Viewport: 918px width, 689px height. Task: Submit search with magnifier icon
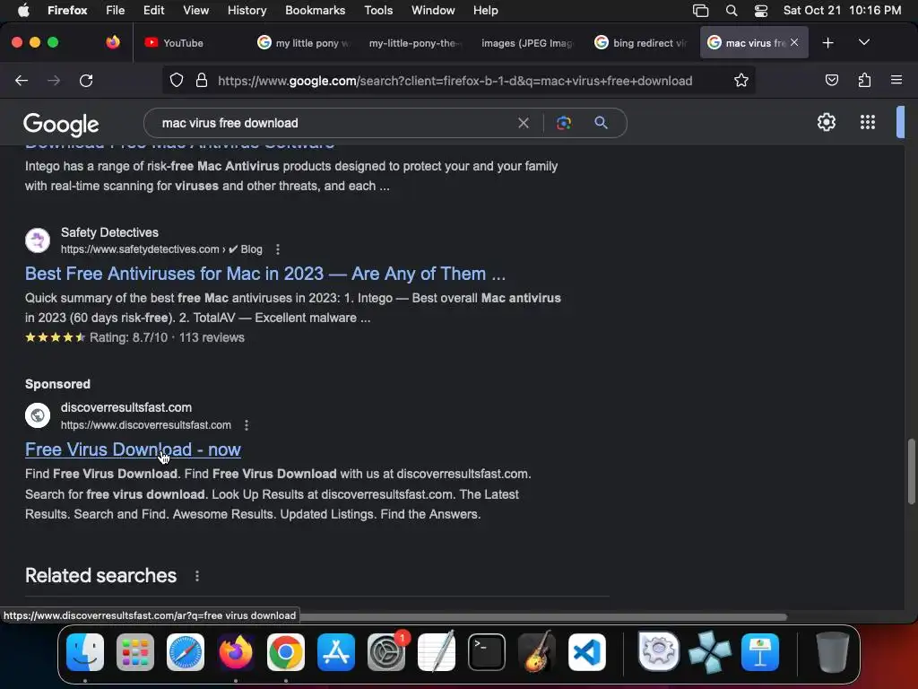pos(601,123)
